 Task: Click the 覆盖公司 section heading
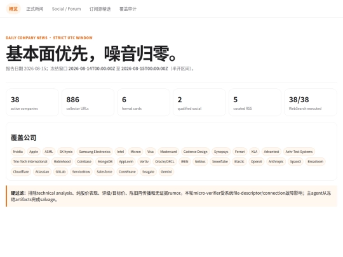pos(24,138)
